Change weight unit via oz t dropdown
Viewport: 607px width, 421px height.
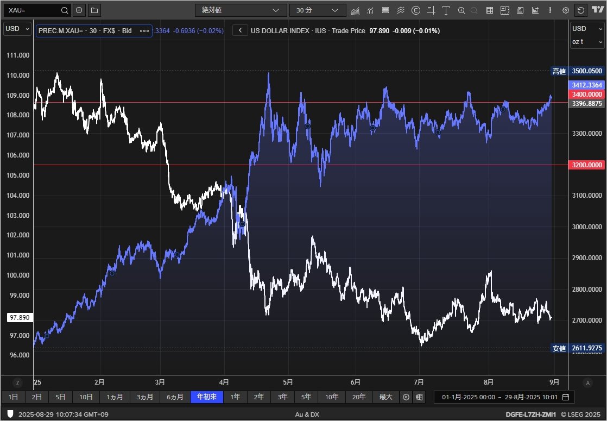587,41
